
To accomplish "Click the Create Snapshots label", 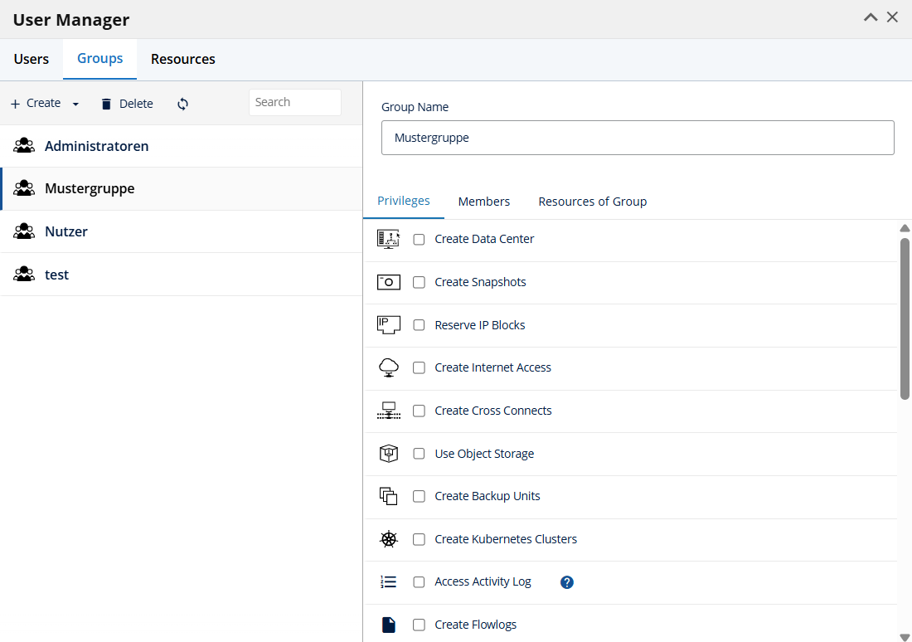I will (x=480, y=282).
